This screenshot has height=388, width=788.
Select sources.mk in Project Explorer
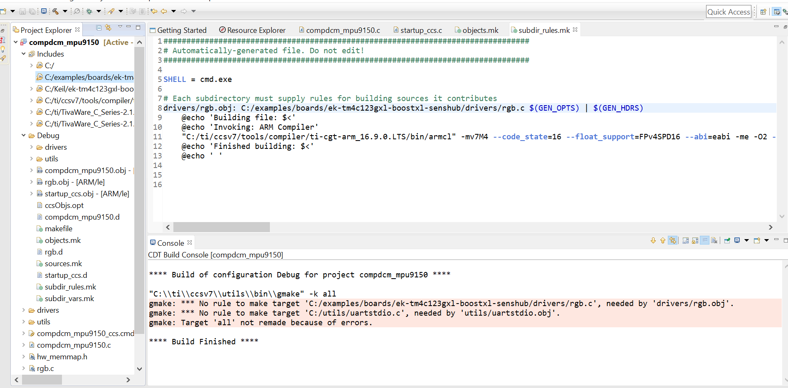63,264
